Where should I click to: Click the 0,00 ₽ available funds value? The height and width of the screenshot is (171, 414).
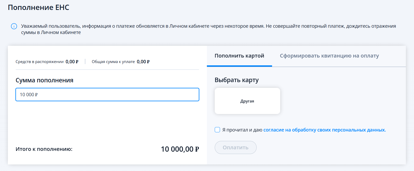coord(72,62)
